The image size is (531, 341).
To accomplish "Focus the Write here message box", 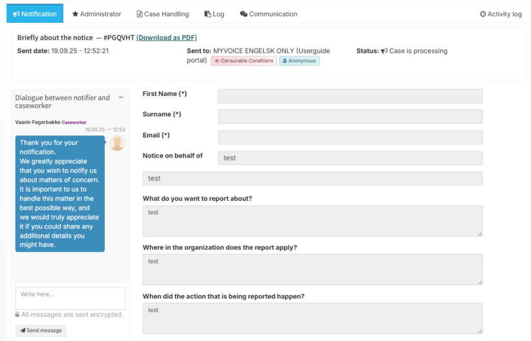I will [x=71, y=298].
